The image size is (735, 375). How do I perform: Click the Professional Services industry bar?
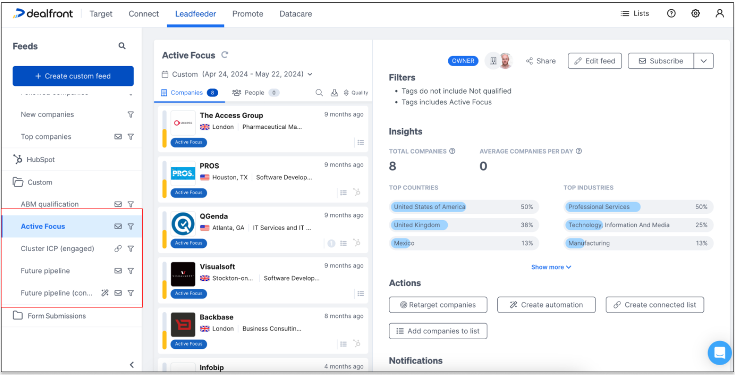pos(639,207)
